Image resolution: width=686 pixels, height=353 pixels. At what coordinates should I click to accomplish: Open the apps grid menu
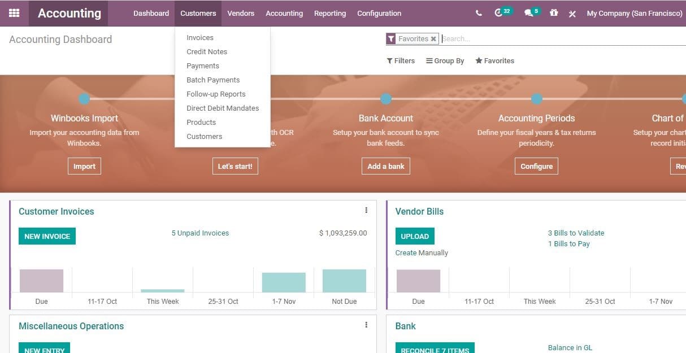point(14,12)
